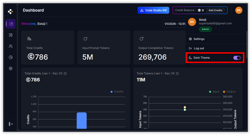Toggle the Output legend series

pos(228,92)
